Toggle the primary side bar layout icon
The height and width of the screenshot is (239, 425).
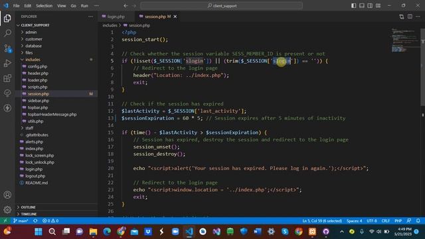click(x=354, y=6)
